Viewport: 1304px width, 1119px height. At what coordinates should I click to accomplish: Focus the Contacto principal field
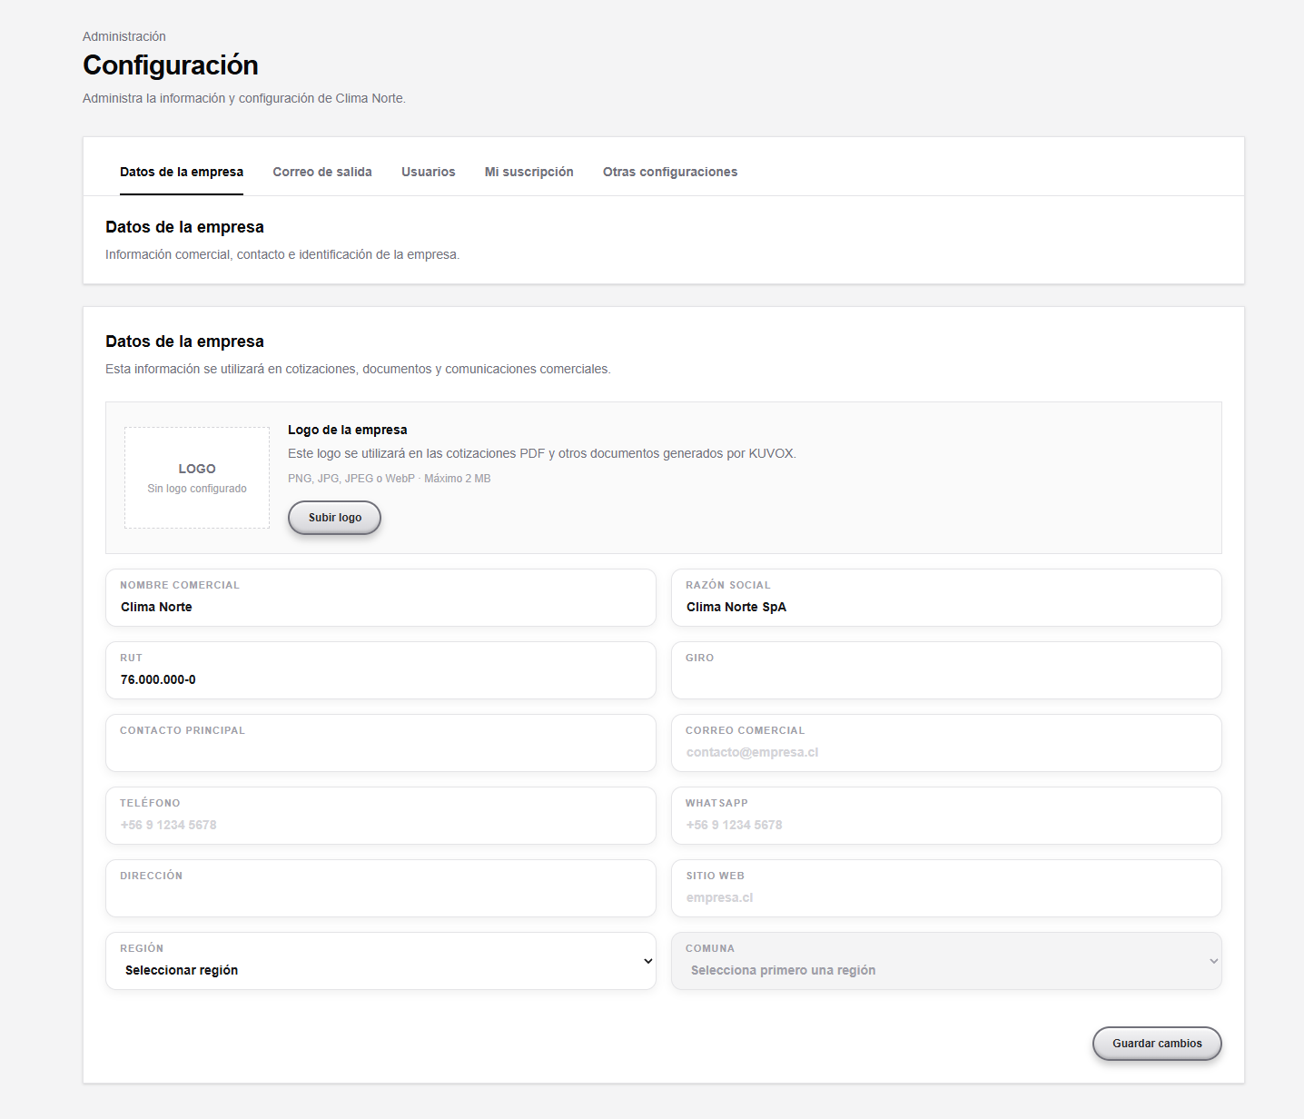coord(380,743)
